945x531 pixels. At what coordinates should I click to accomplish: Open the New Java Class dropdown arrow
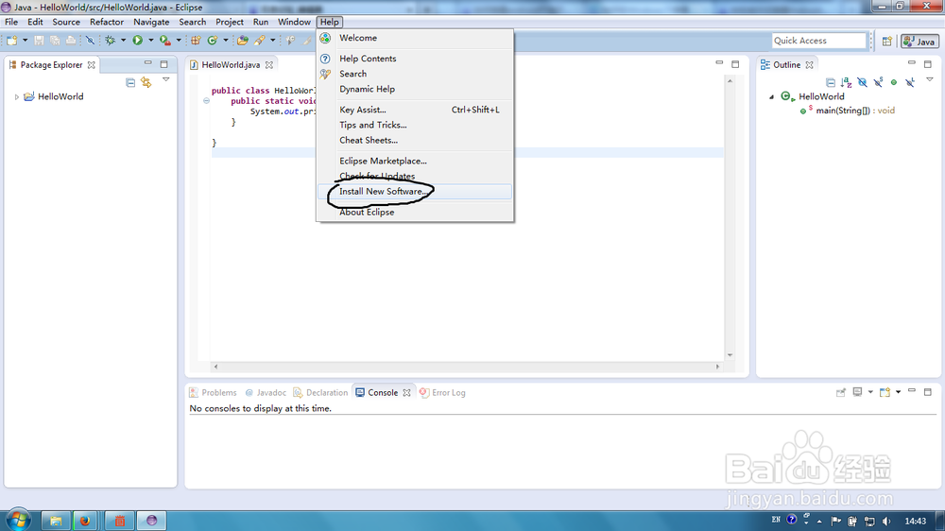pyautogui.click(x=226, y=41)
